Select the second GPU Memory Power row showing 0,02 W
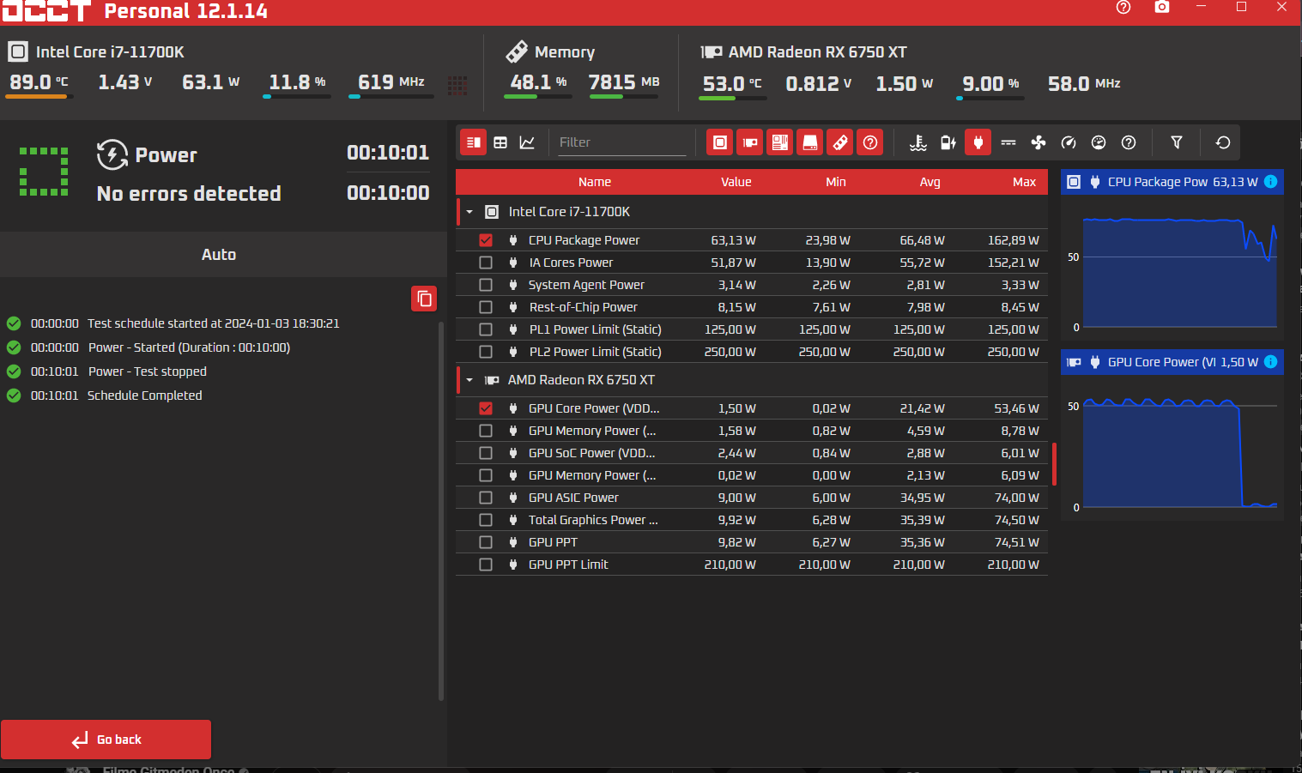The width and height of the screenshot is (1302, 773). point(752,475)
